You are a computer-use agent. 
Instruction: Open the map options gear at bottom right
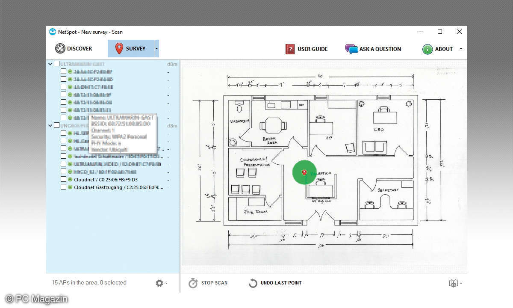tap(455, 283)
